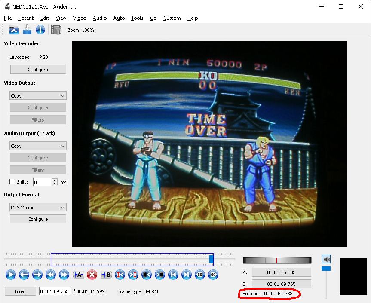The height and width of the screenshot is (303, 371).
Task: Mute audio with the speaker button
Action: pos(326,260)
